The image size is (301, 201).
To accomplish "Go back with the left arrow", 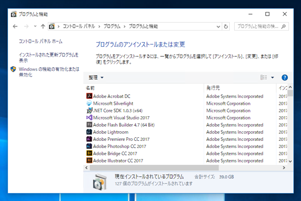I will 15,27.
